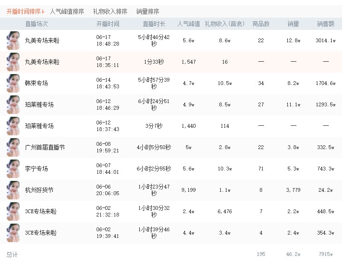Open 3CE专场来啦 stream started 21:32:18
This screenshot has height=264, width=344.
click(x=40, y=211)
